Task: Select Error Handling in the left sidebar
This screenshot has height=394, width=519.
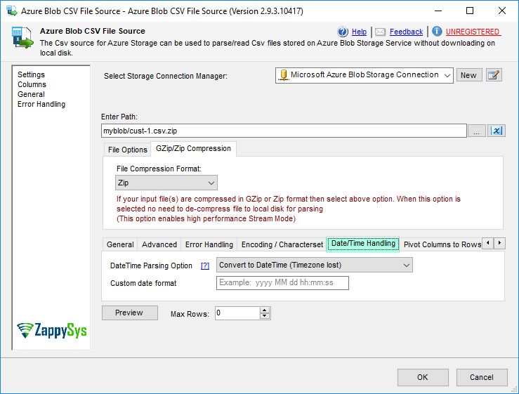Action: [41, 104]
